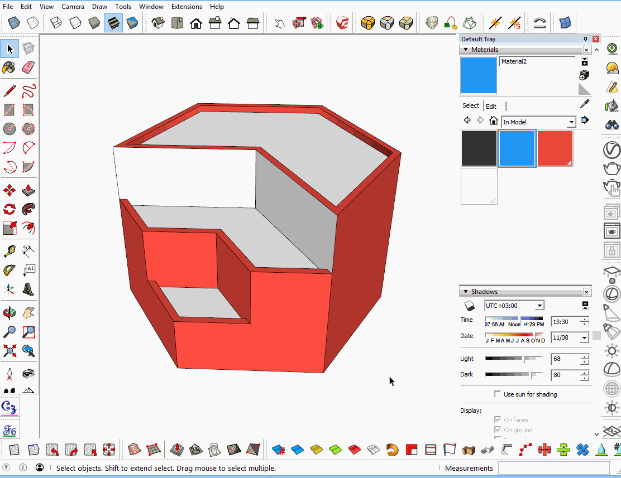Screen dimensions: 621x478
Task: Click the Material2 name field
Action: (536, 61)
